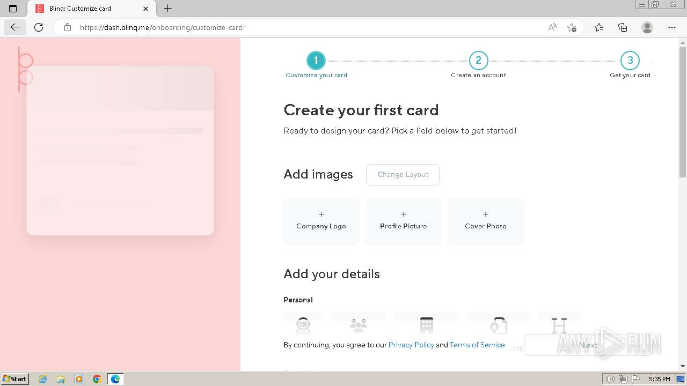Click the 5:35 PM taskbar clock
This screenshot has height=386, width=687.
click(x=659, y=379)
